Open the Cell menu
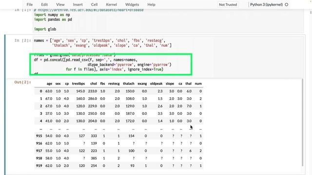The height and width of the screenshot is (175, 312). [x=94, y=4]
